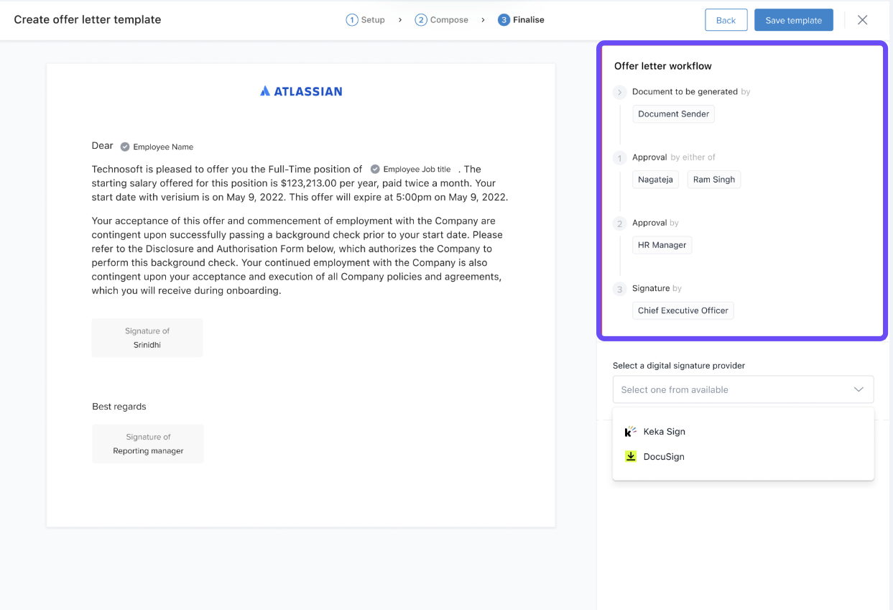Select Keka Sign from the provider list

664,432
